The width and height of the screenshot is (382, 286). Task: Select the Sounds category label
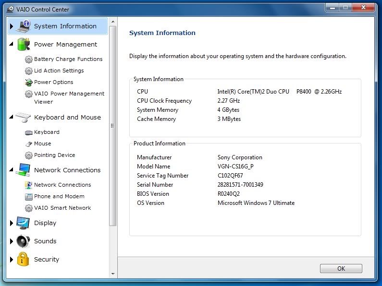(45, 241)
